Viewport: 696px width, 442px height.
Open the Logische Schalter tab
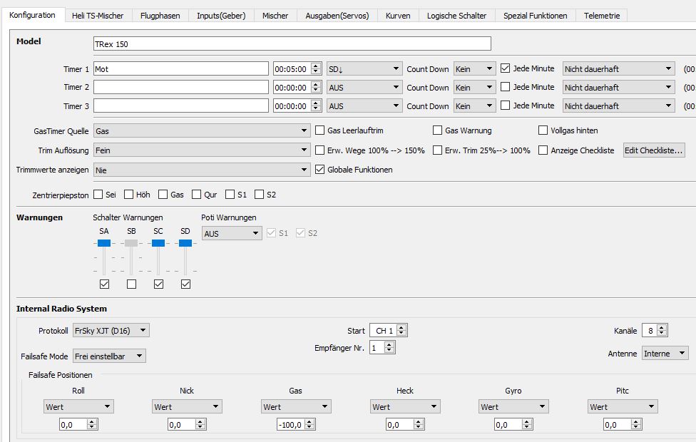(x=456, y=15)
